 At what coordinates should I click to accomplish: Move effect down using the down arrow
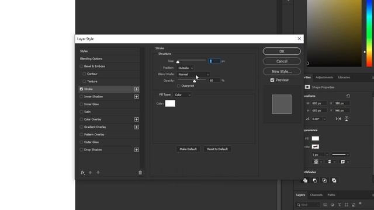98,173
